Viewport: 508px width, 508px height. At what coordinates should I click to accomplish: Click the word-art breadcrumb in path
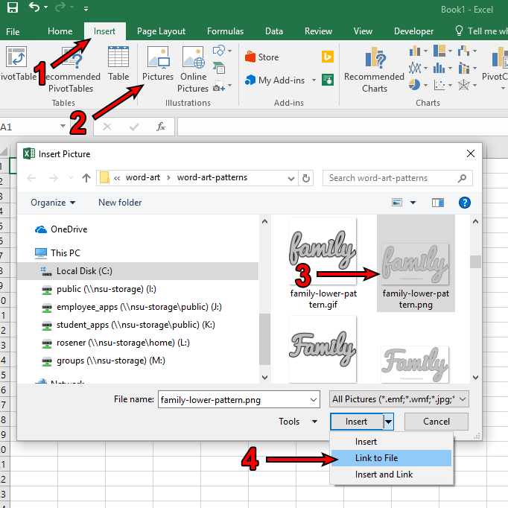(x=142, y=177)
